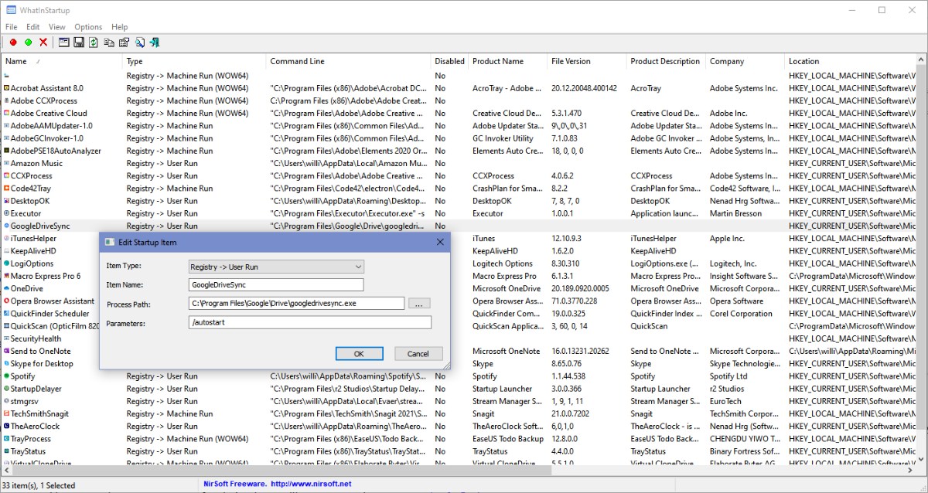Sort by the Name column header
Image resolution: width=928 pixels, height=493 pixels.
tap(62, 61)
